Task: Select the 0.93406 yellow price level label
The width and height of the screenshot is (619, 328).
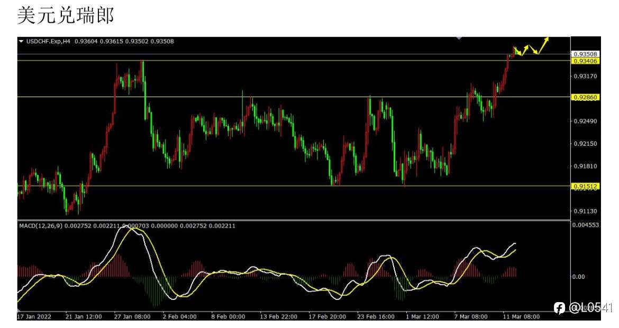Action: [585, 61]
